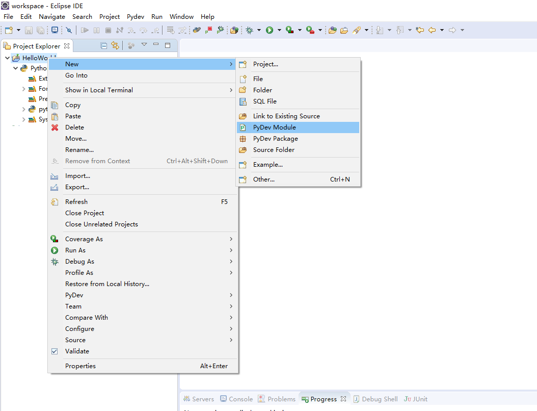Open the File menu
Viewport: 537px width, 411px height.
(x=8, y=16)
